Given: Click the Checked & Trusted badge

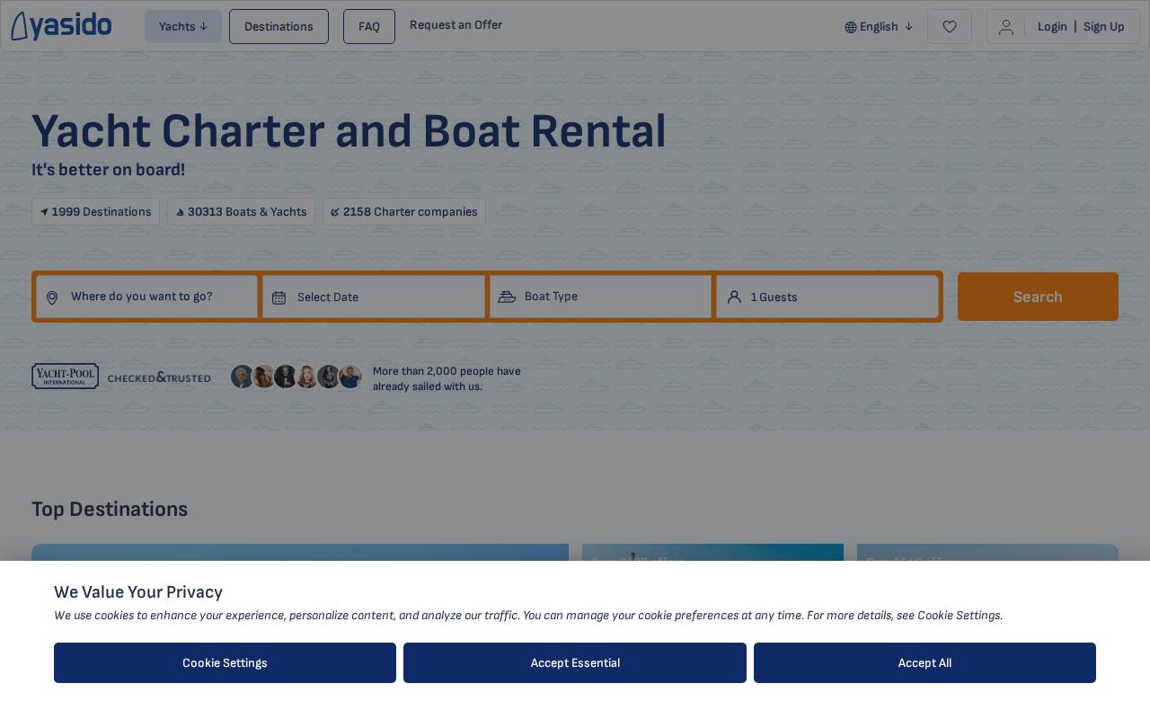Looking at the screenshot, I should (x=159, y=377).
